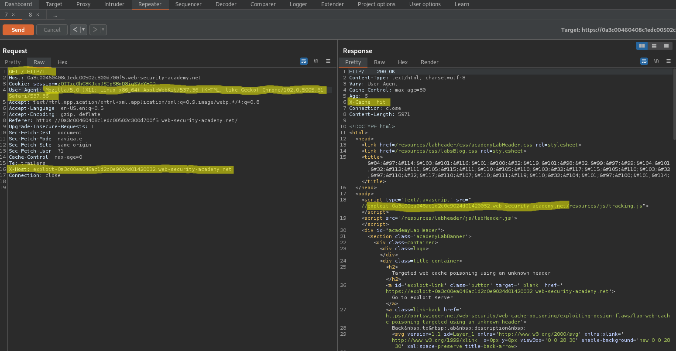
Task: Close Repeater tab 7
Action: tap(14, 15)
